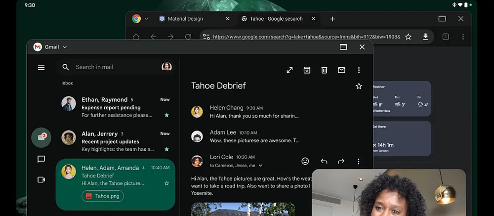
Task: Click the Search in mail field
Action: (x=116, y=67)
